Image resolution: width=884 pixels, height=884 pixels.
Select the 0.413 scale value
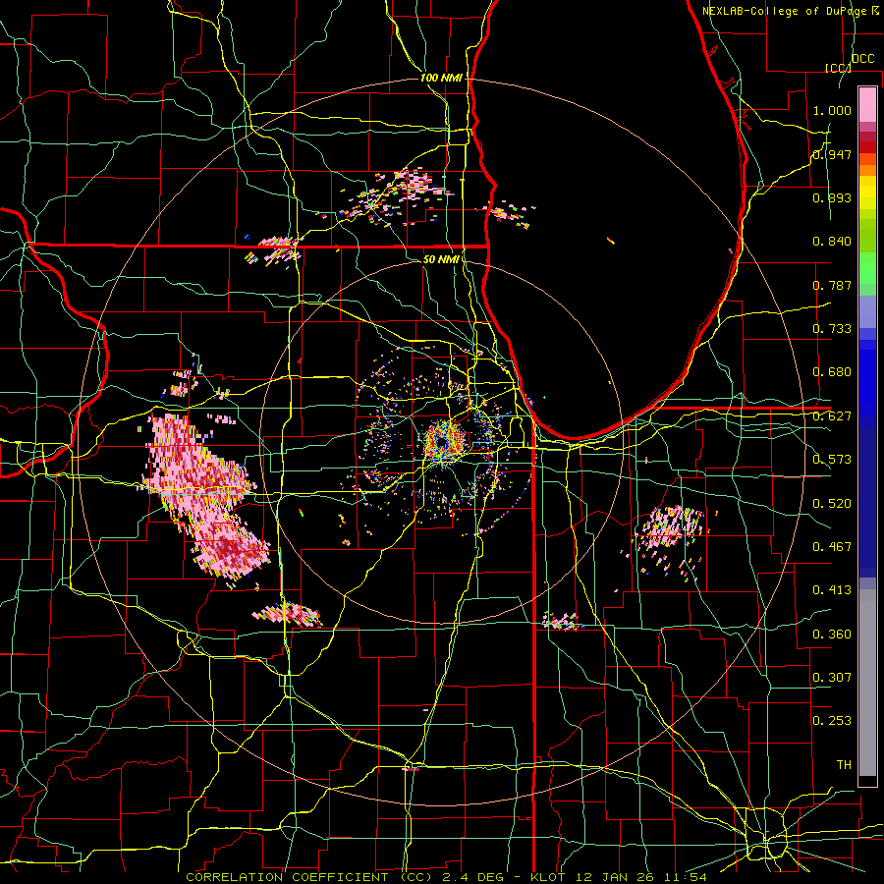(x=832, y=590)
